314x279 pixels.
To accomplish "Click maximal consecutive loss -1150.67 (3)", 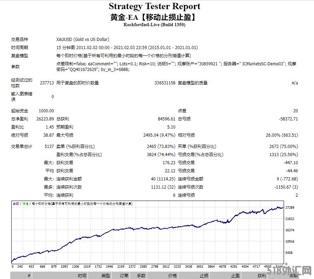I will (286, 187).
